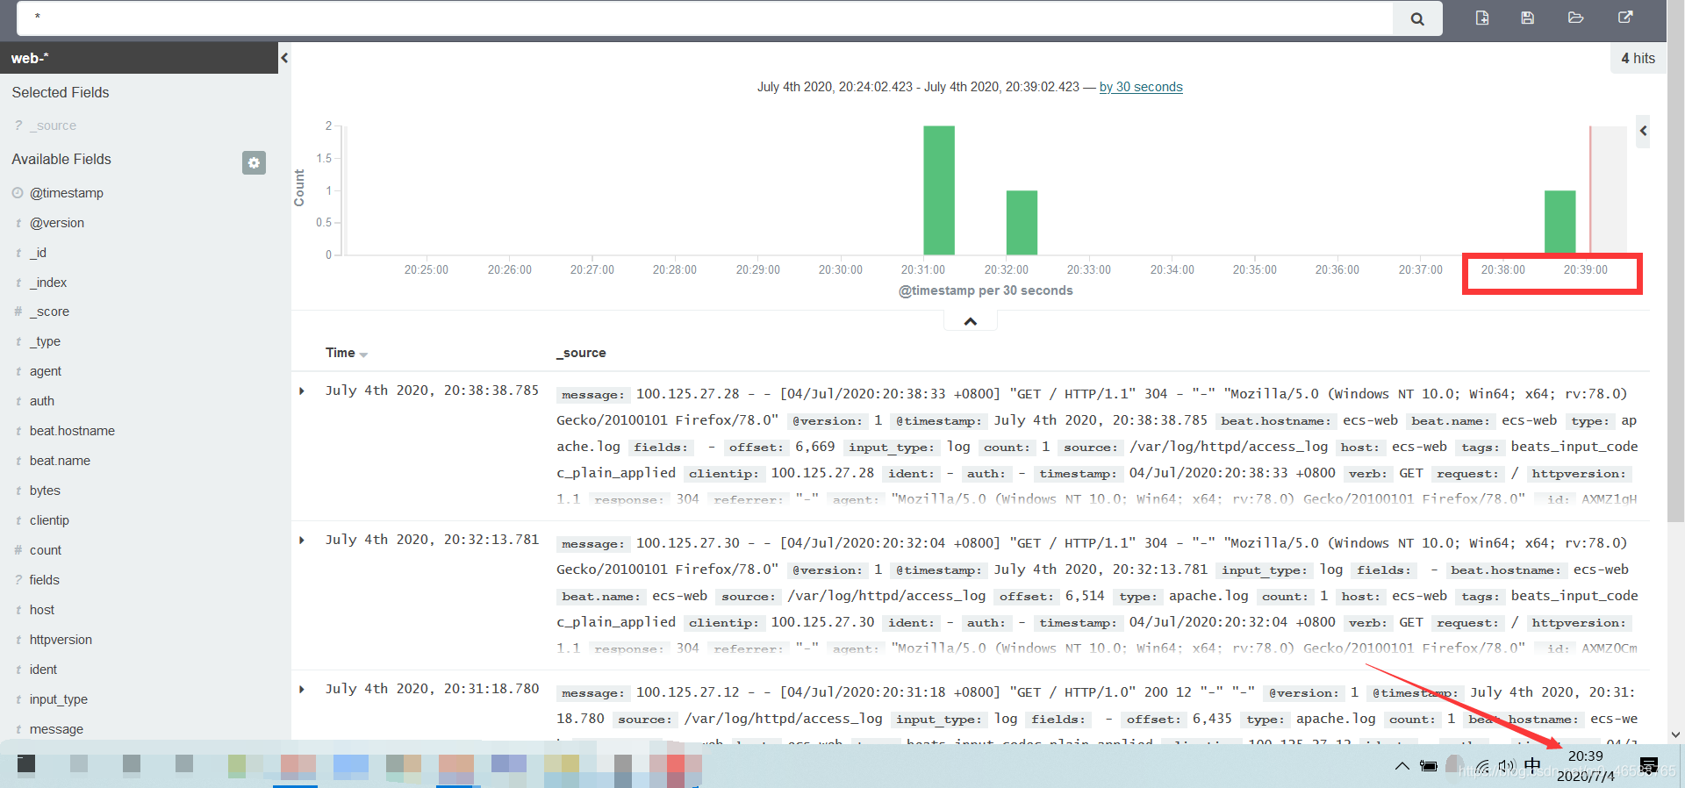The height and width of the screenshot is (788, 1685).
Task: Select the _id field
Action: pyautogui.click(x=38, y=253)
